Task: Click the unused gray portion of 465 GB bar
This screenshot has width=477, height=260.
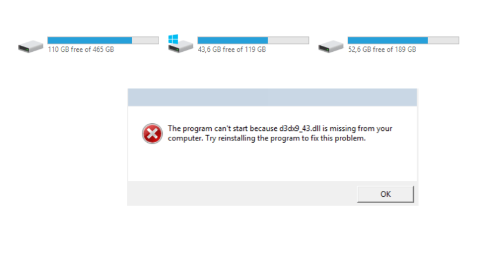Action: click(145, 40)
